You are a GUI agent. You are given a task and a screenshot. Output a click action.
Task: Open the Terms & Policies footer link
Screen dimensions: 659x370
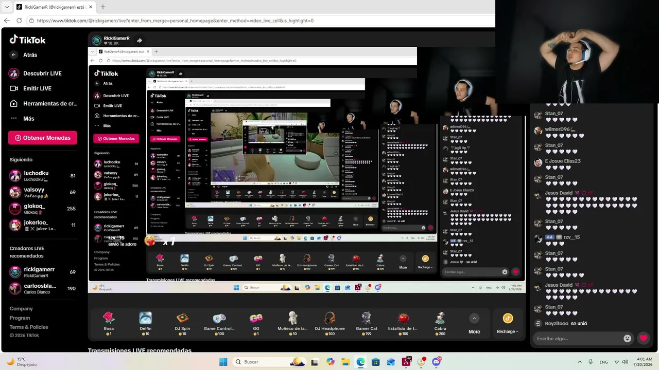(29, 327)
